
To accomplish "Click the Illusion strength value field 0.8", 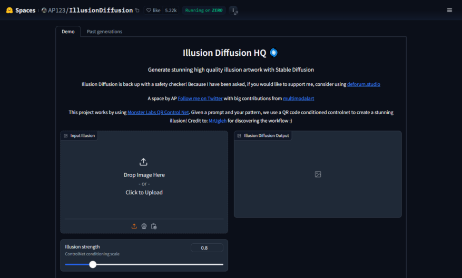I will [x=207, y=248].
